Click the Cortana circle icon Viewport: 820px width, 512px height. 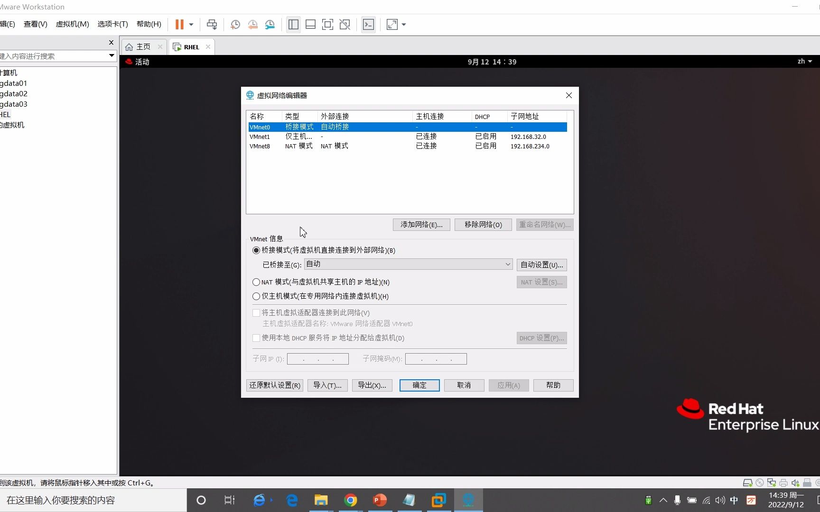coord(201,500)
